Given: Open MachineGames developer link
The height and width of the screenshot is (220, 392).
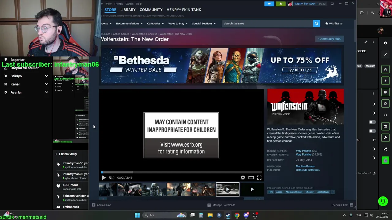Looking at the screenshot, I should tap(305, 166).
